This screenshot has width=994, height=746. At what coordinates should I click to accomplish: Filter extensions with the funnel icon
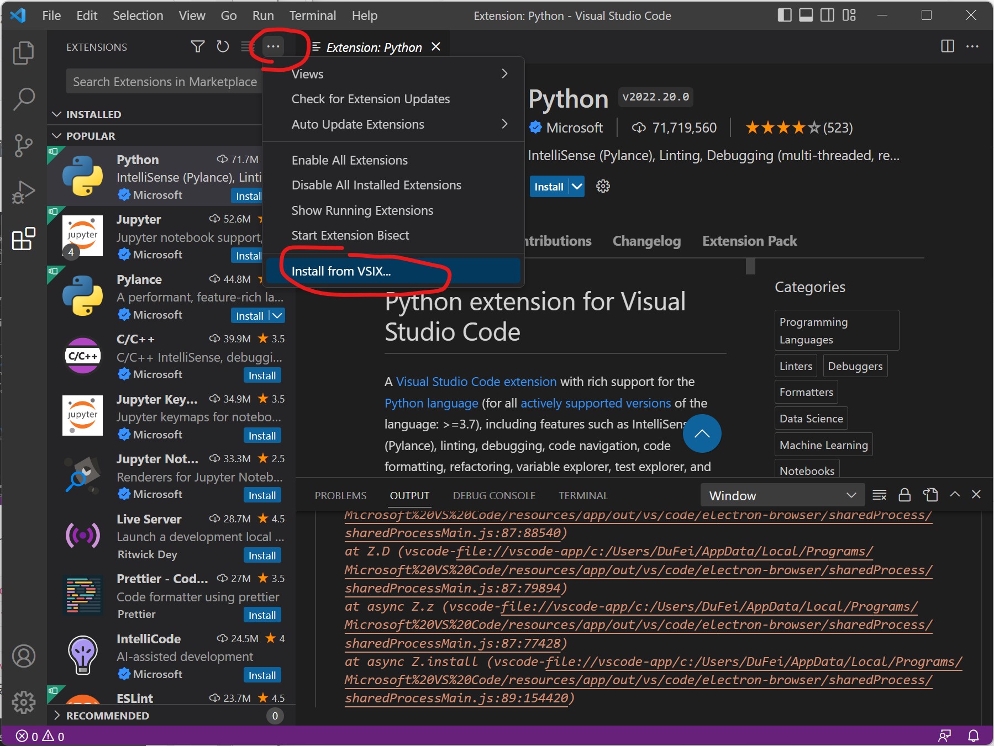(x=197, y=46)
